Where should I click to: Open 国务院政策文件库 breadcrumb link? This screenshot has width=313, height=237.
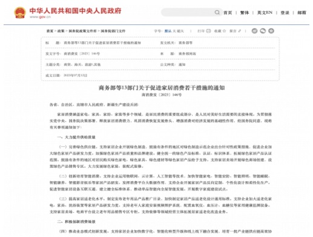82,31
